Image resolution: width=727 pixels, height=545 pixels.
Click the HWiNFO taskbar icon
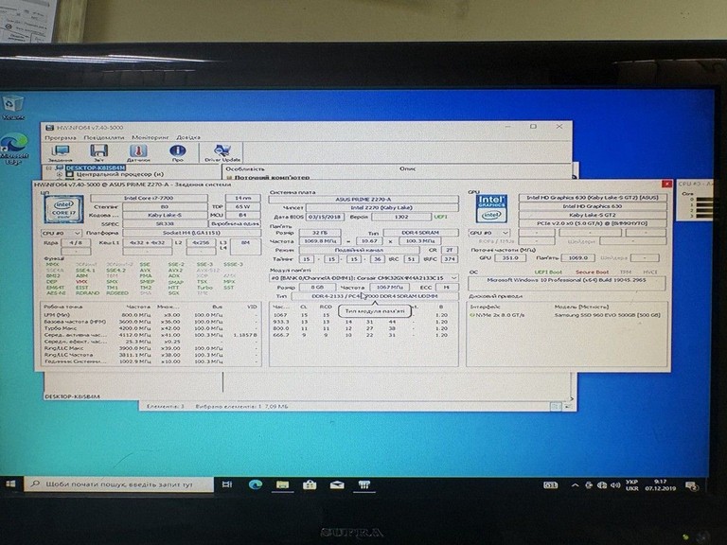point(363,484)
